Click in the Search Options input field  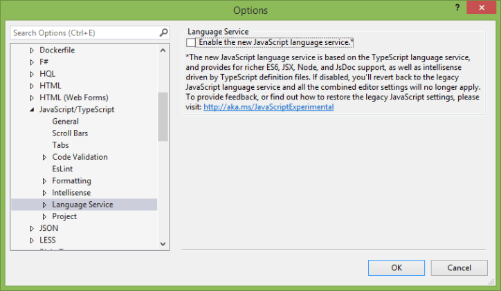(x=83, y=32)
